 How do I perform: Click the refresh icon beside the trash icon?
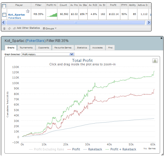pos(9,28)
